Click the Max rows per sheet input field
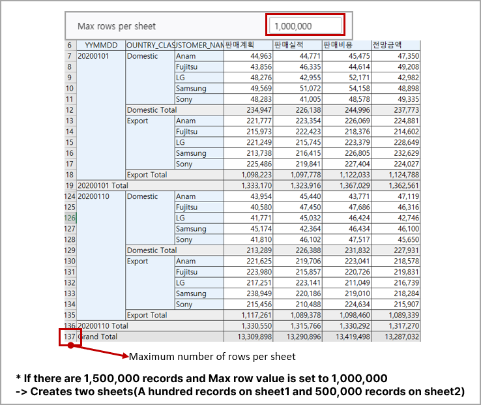Image resolution: width=481 pixels, height=405 pixels. point(305,26)
